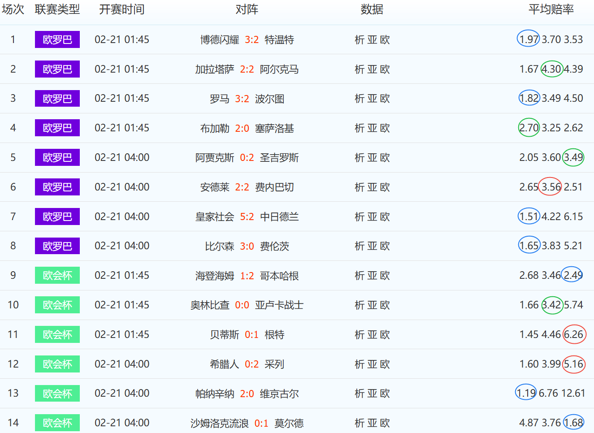Click the 开赛时间 column header
This screenshot has height=433, width=594.
pyautogui.click(x=122, y=9)
